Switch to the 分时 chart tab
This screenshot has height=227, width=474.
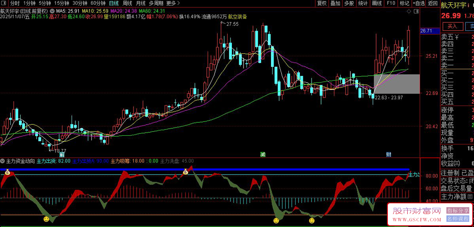15,3
